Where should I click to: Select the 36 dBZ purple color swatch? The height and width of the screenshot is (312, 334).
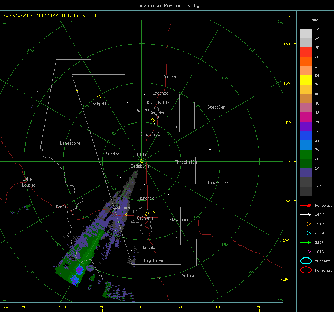point(306,126)
